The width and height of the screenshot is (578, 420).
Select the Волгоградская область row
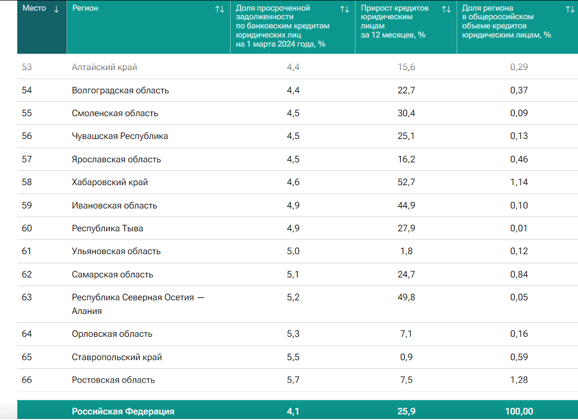[x=120, y=90]
